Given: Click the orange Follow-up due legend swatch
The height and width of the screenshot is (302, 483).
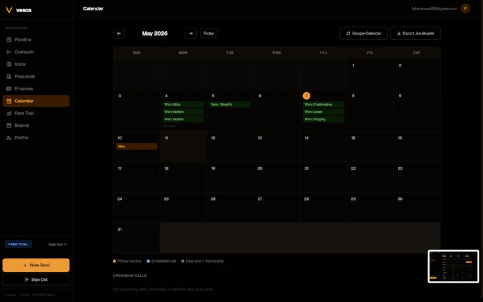Looking at the screenshot, I should pos(114,261).
